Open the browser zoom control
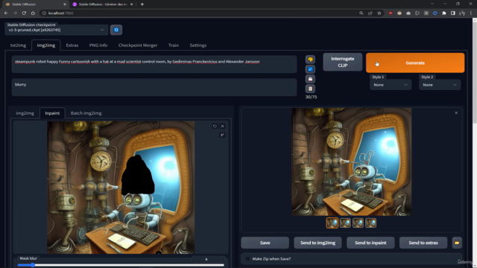477x268 pixels. [361, 13]
